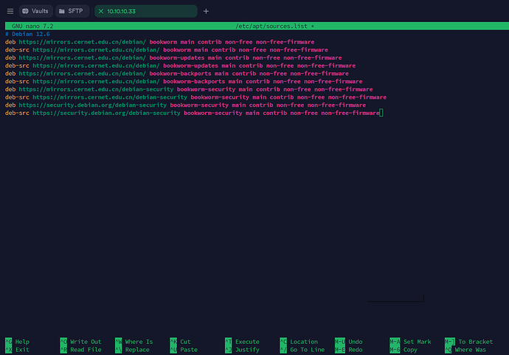Click the deb-src bookworm main line

tap(167, 50)
